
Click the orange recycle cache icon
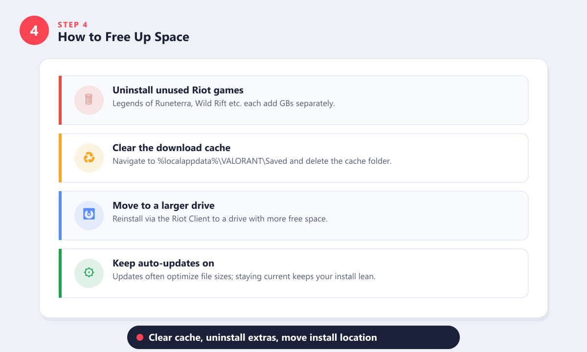point(89,158)
